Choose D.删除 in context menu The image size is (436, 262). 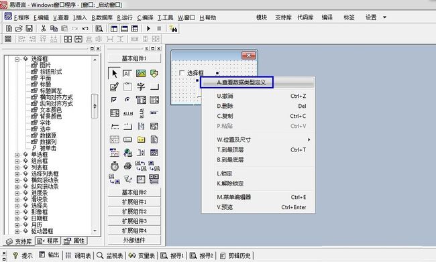tap(259, 106)
